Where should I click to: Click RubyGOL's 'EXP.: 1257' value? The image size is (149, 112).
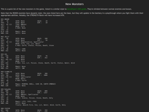click(x=42, y=93)
